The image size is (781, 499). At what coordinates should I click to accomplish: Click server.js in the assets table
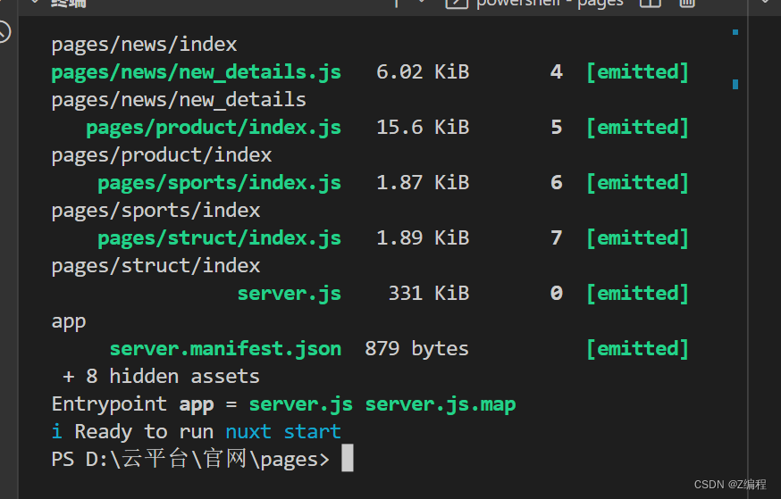(x=289, y=294)
